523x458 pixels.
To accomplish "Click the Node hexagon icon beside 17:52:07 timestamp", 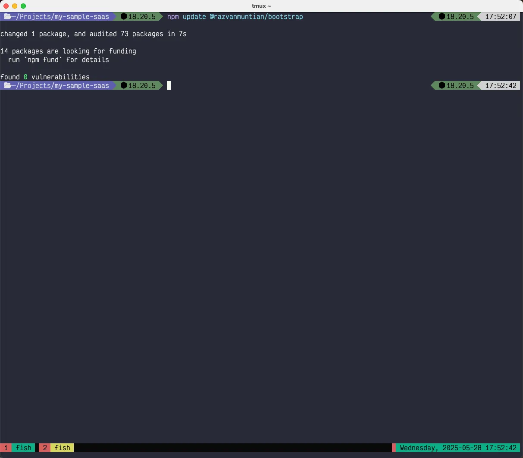I will [442, 17].
